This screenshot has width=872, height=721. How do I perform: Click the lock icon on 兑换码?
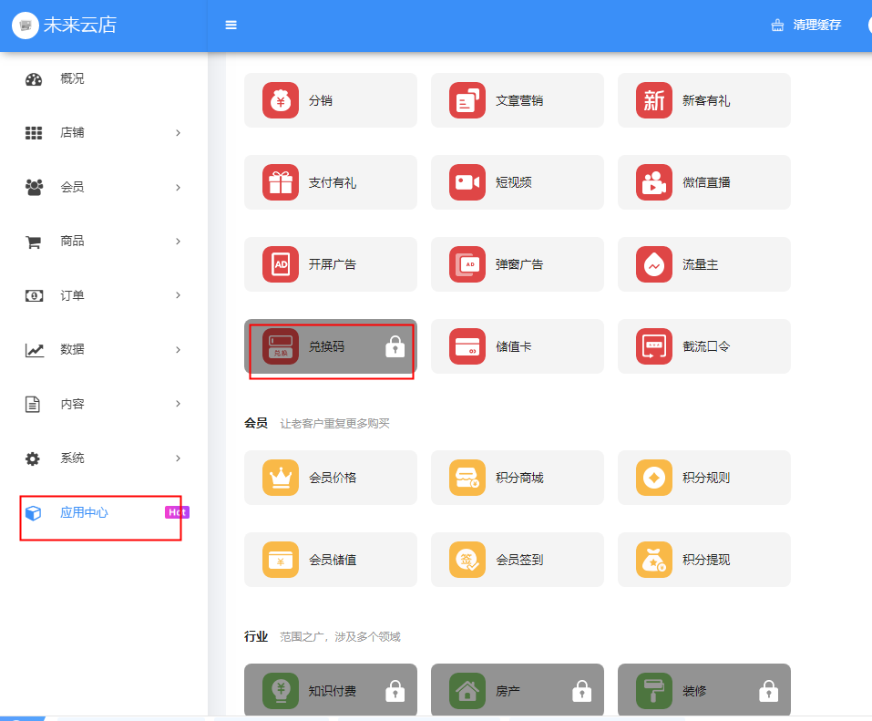coord(395,346)
